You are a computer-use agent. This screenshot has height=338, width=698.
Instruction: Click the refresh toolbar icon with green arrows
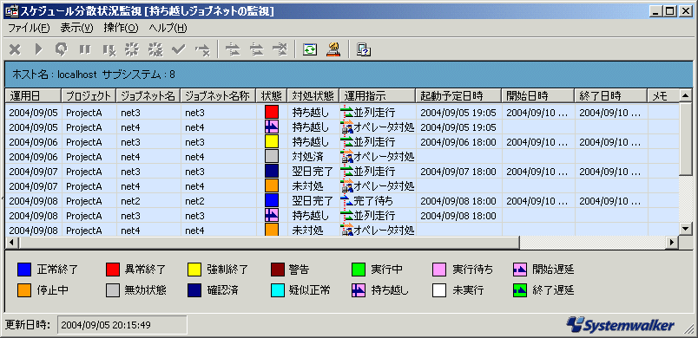click(x=310, y=49)
